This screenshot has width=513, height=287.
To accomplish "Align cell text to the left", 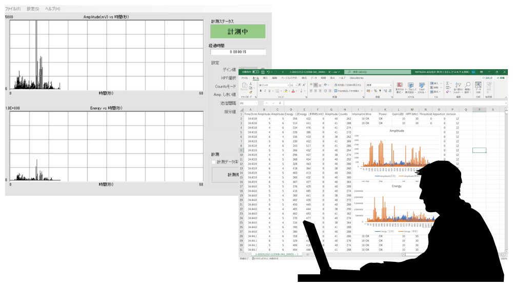I will [311, 91].
